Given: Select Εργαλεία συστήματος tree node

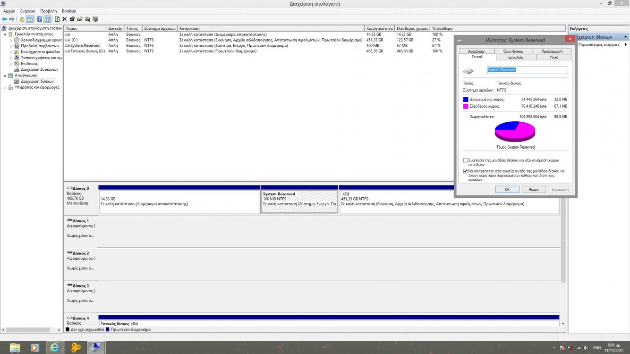Looking at the screenshot, I should [34, 34].
